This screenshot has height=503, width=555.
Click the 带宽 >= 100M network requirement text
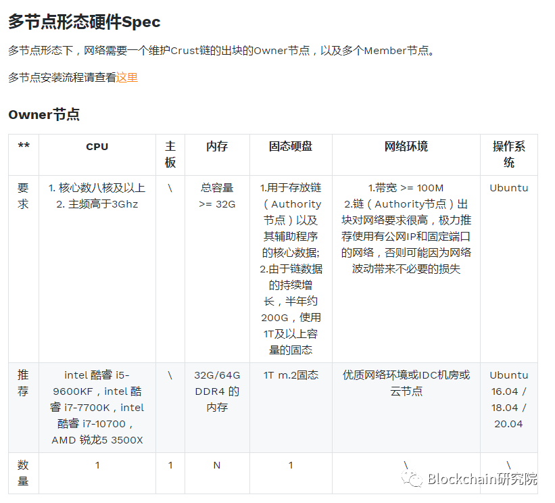point(406,188)
